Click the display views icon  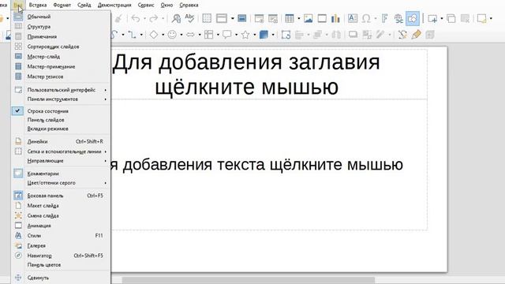(222, 19)
